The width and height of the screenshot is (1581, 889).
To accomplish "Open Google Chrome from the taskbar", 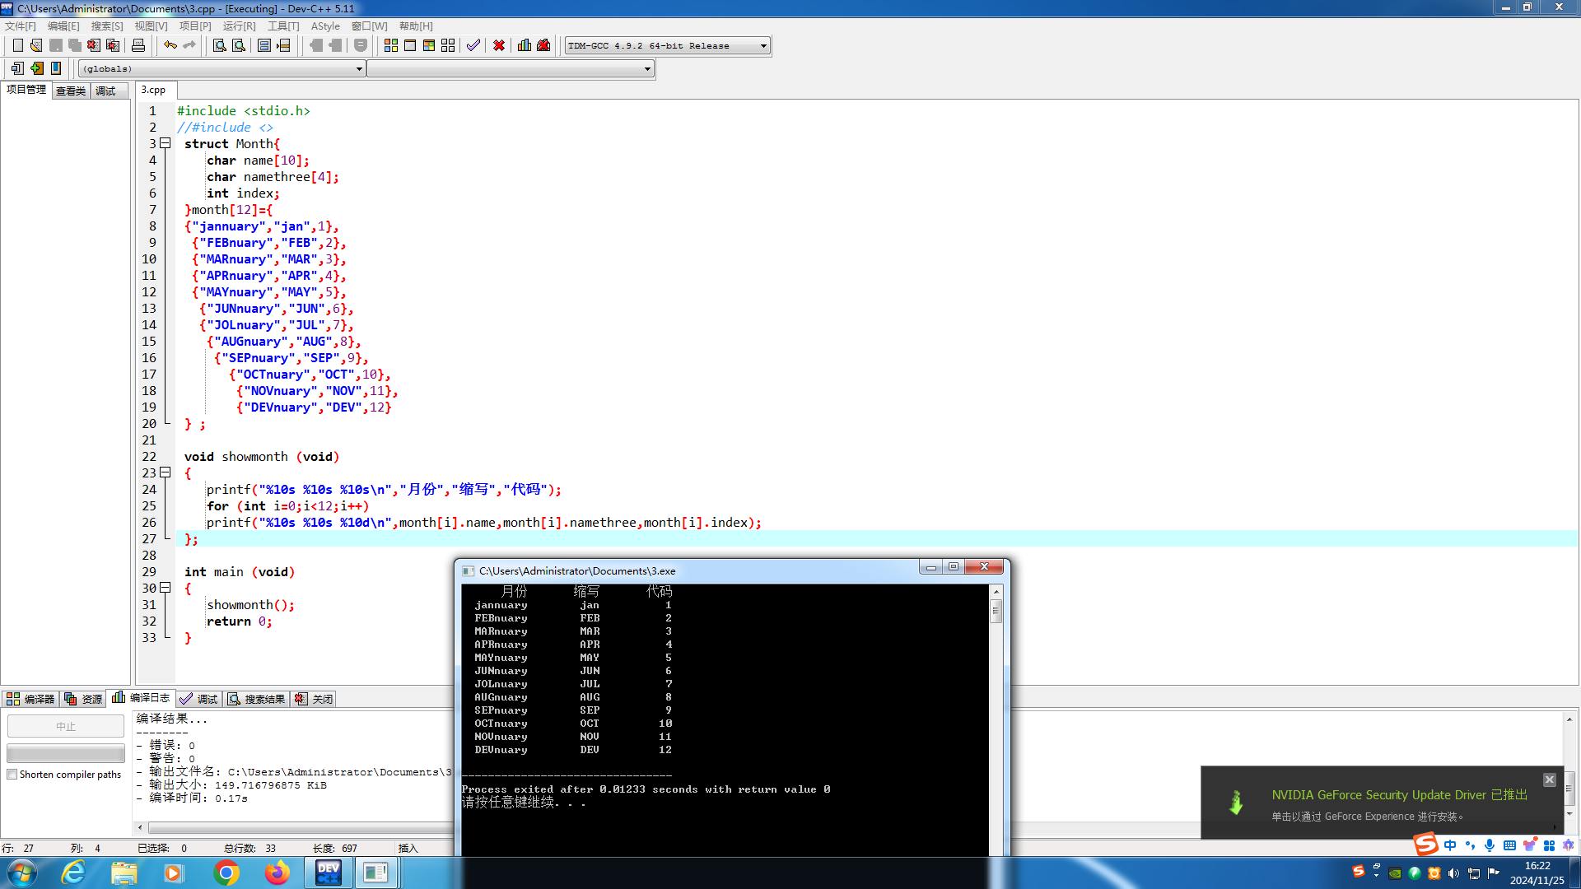I will click(226, 873).
